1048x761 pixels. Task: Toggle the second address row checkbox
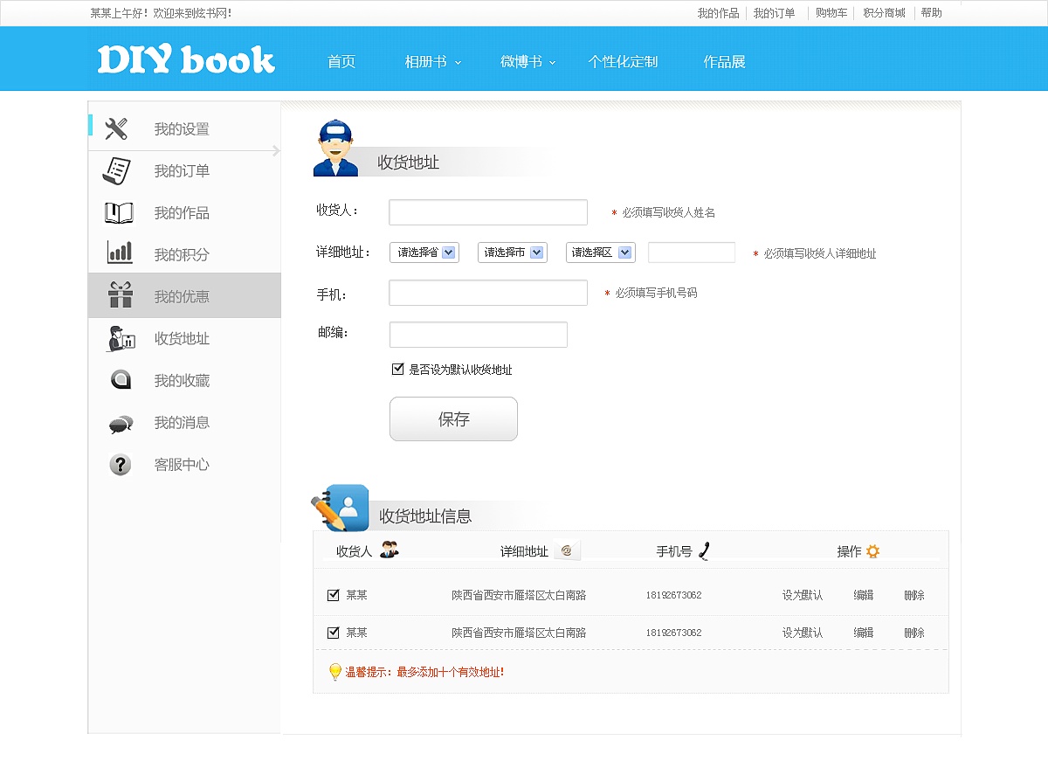click(333, 633)
